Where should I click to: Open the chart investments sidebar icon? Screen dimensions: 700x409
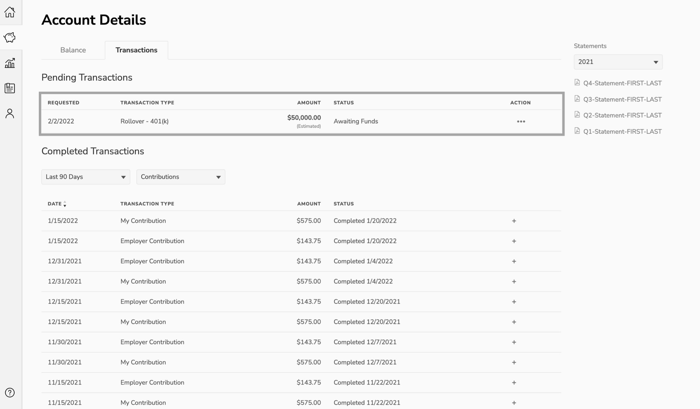[10, 63]
